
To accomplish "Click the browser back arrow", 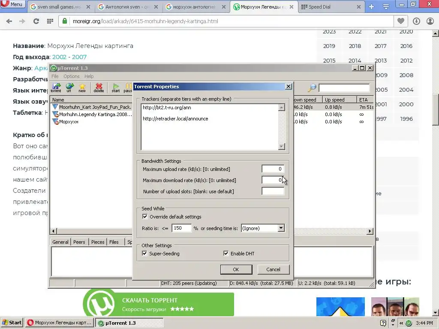I will click(9, 21).
